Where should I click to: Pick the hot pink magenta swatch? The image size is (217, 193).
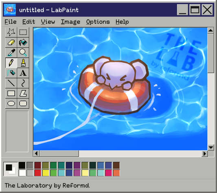pos(108,173)
